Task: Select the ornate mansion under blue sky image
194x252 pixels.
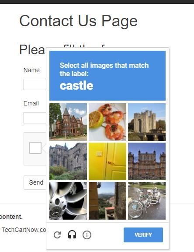Action: (x=147, y=161)
